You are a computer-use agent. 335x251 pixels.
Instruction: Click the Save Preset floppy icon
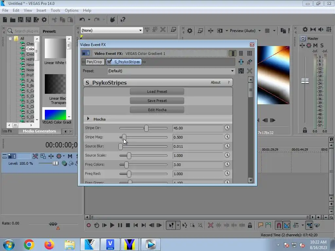click(x=241, y=71)
